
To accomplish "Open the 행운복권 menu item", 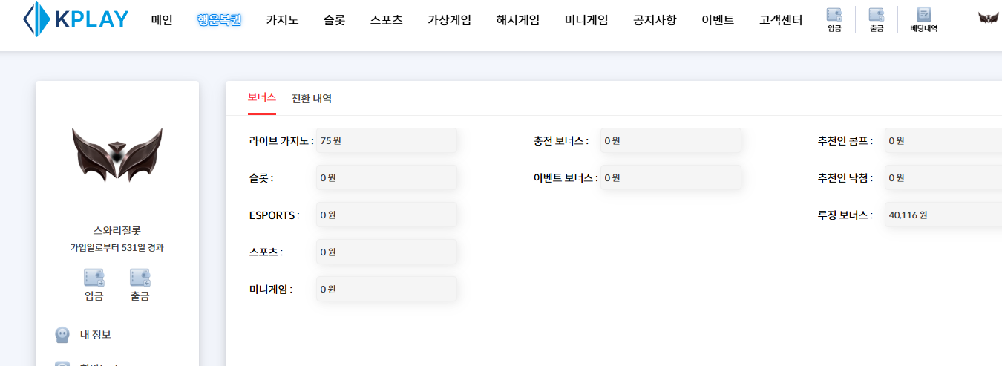I will coord(220,20).
